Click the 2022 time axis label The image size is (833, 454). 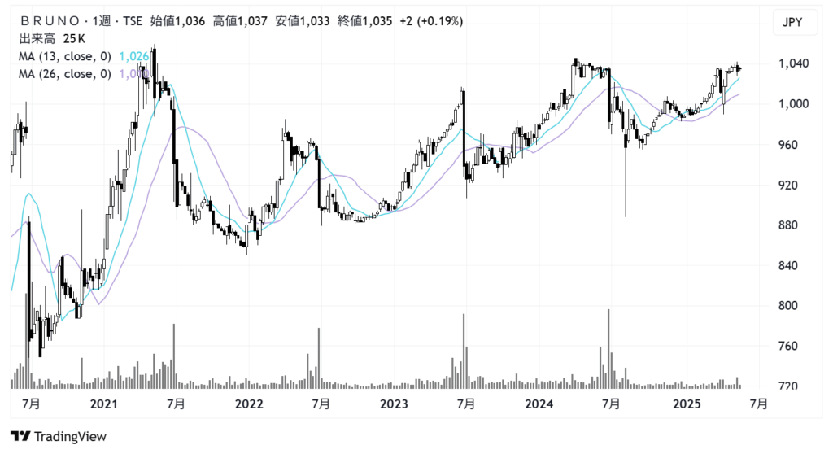(x=249, y=404)
